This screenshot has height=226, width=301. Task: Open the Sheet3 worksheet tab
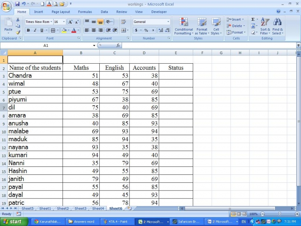click(80, 208)
